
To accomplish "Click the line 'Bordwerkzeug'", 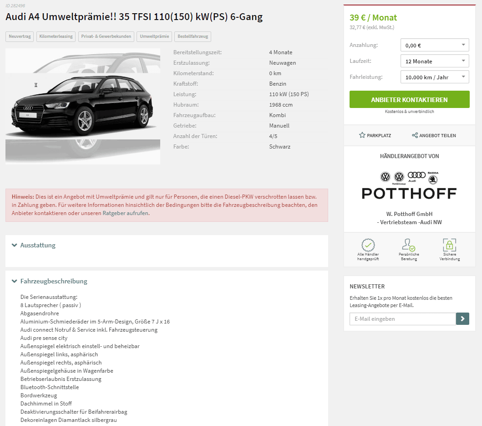I will (39, 395).
